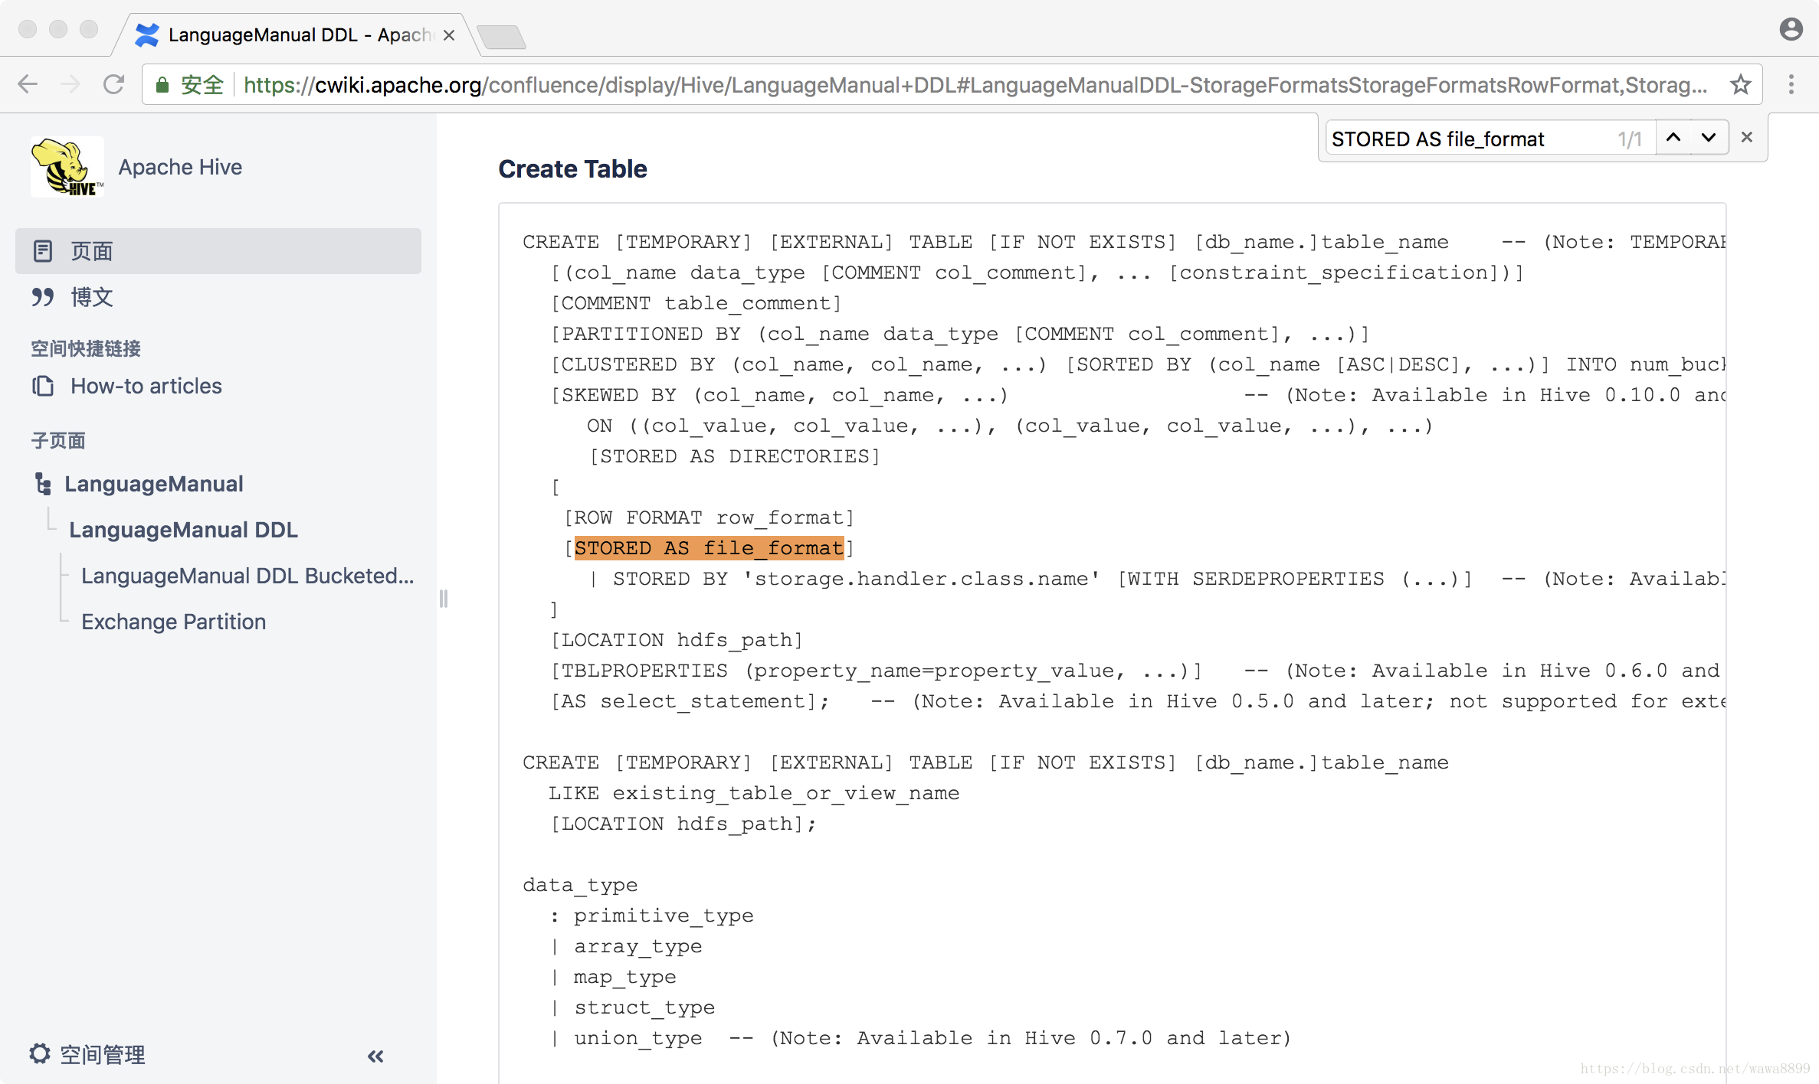Screen dimensions: 1819x1084
Task: Open the Exchange Partition page
Action: tap(173, 622)
